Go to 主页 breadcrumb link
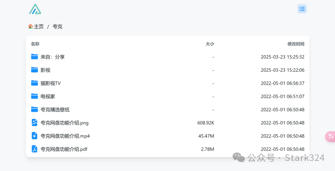The image size is (335, 171). coord(39,26)
